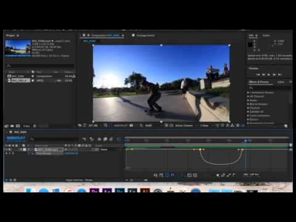This screenshot has width=296, height=222.
Task: Fit all graphs to view
Action: point(195,175)
